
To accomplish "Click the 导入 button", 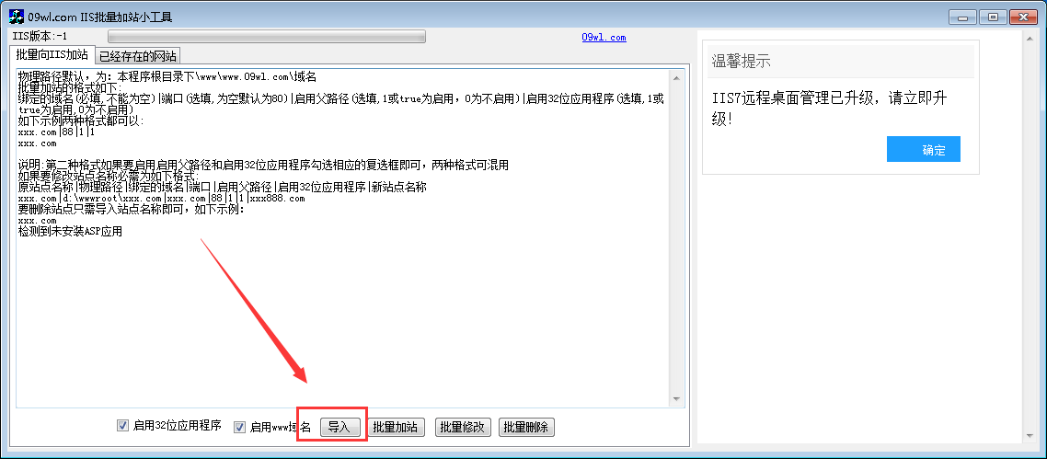I will (339, 427).
